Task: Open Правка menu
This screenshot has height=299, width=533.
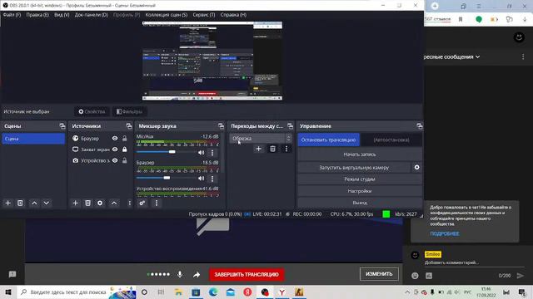Action: tap(37, 15)
